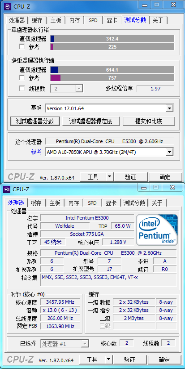Click rated FSB value 1063.98 MHz

click(x=60, y=326)
